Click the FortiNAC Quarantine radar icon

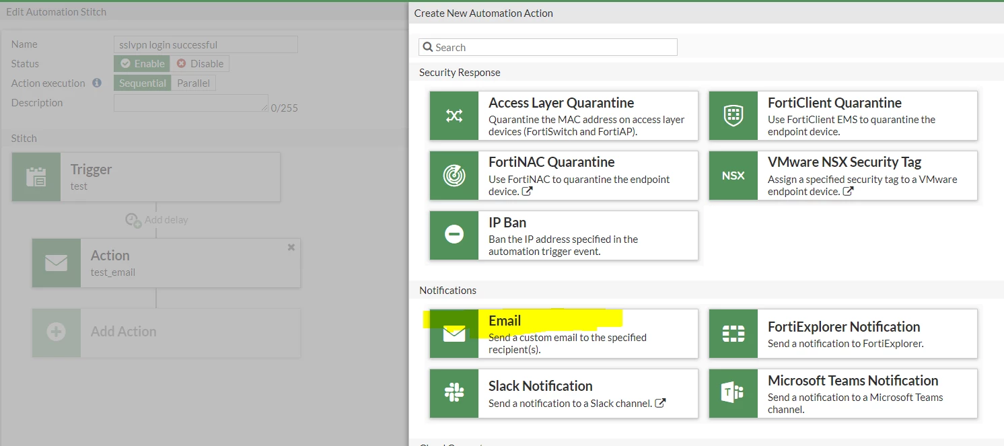pyautogui.click(x=454, y=175)
